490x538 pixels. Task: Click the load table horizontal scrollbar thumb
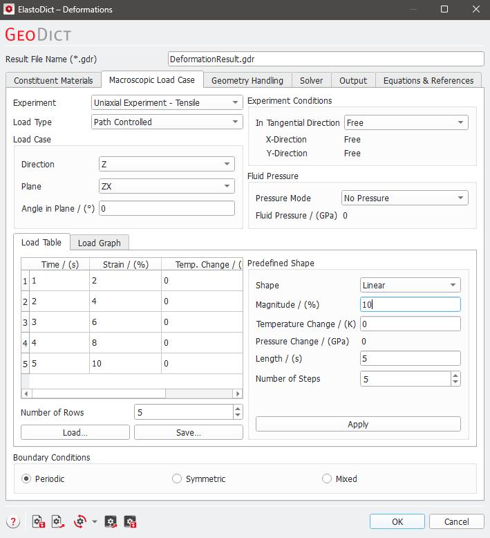(x=99, y=393)
